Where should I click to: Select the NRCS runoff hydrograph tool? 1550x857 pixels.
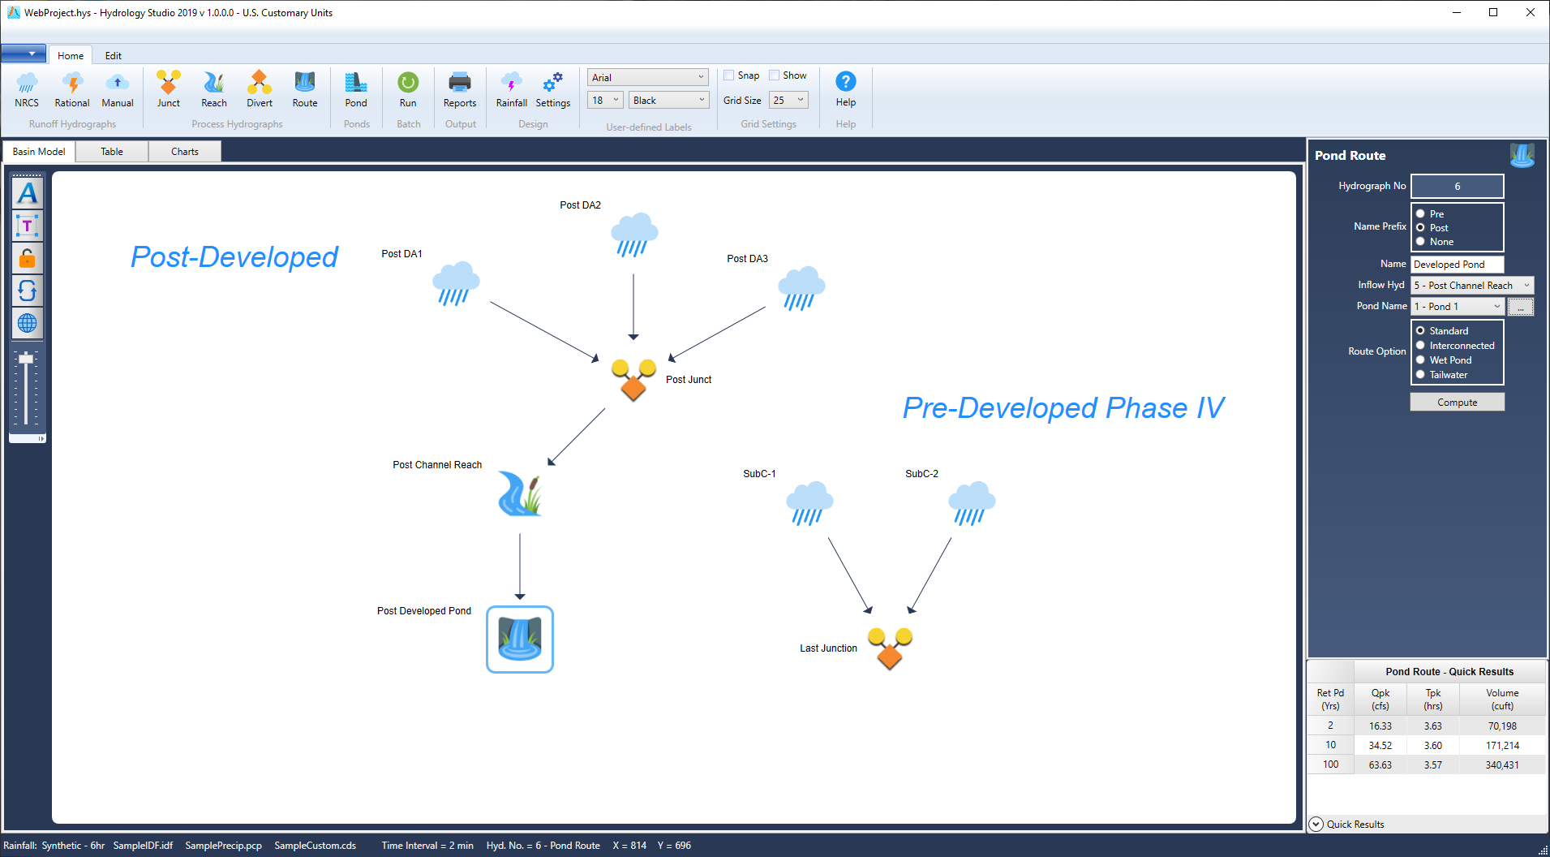pos(27,89)
